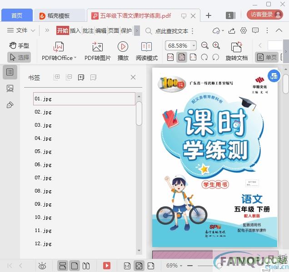Convert PDF to images
289x272 pixels.
(98, 51)
